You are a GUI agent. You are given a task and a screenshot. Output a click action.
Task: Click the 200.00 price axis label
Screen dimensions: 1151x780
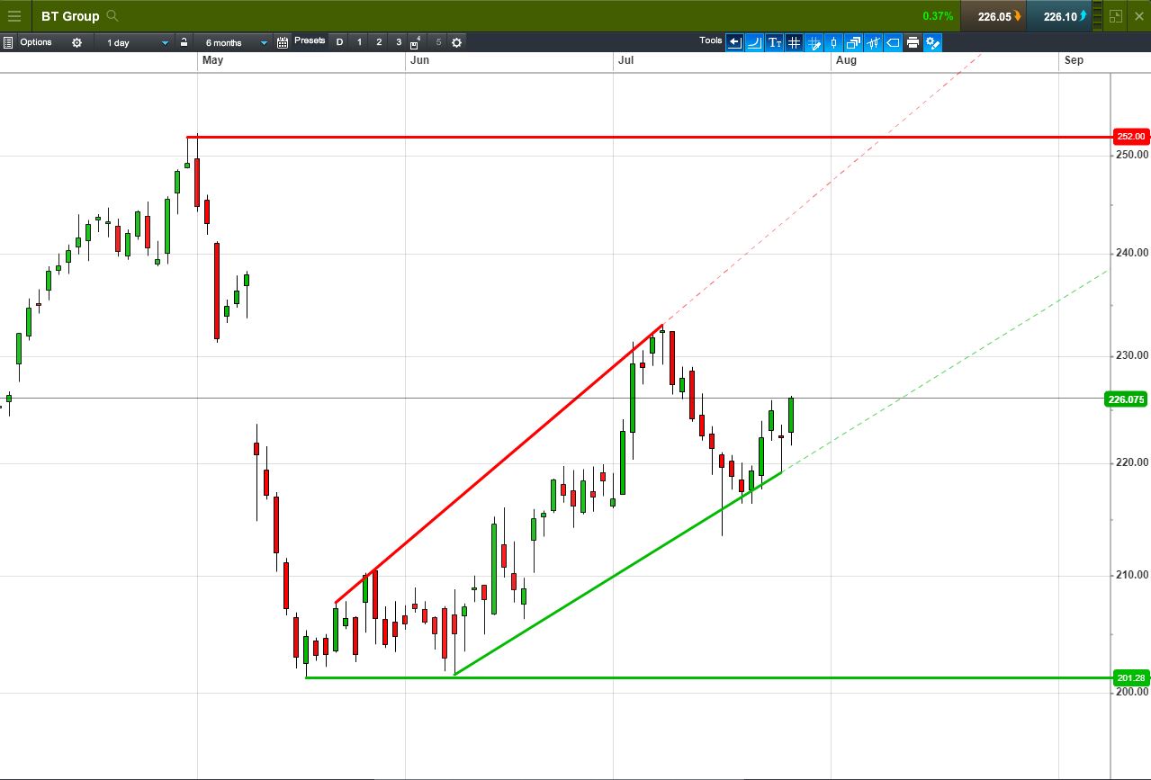pyautogui.click(x=1132, y=692)
